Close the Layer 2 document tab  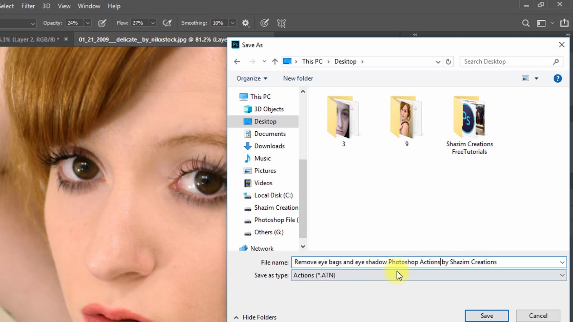66,39
